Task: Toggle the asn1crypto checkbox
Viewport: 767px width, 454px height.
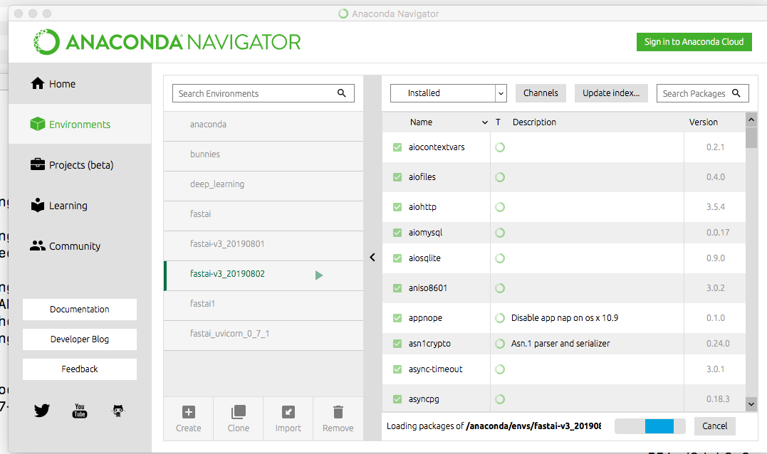Action: tap(397, 344)
